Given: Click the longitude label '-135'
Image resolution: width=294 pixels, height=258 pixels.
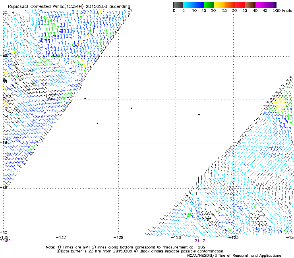Looking at the screenshot, I should tap(4, 237).
